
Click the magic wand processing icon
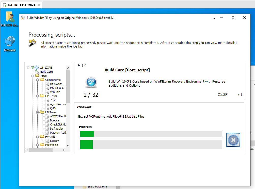(x=32, y=43)
